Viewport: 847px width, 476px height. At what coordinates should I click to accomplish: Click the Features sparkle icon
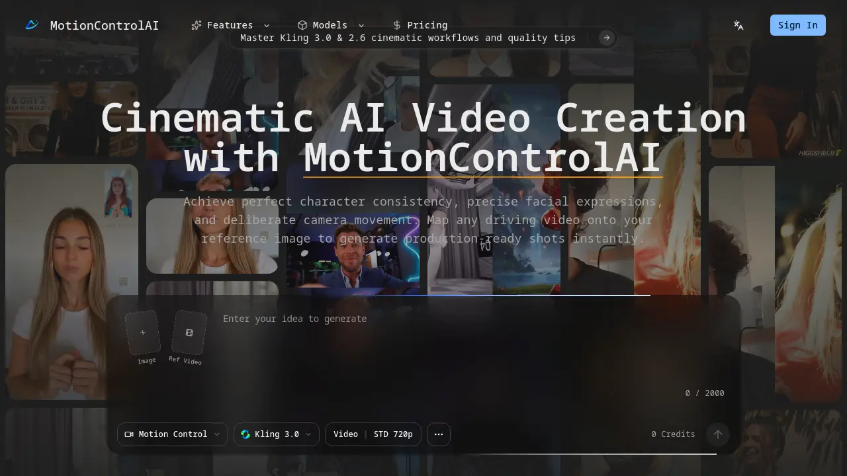[x=196, y=25]
